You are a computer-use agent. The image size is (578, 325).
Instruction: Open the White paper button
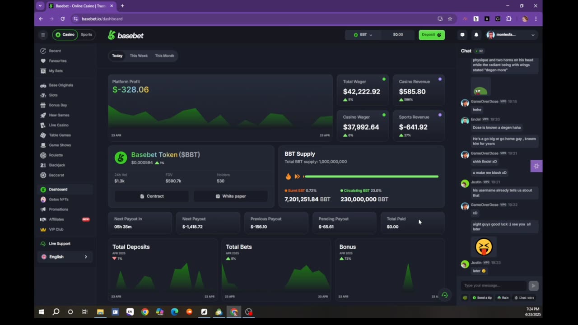click(231, 196)
